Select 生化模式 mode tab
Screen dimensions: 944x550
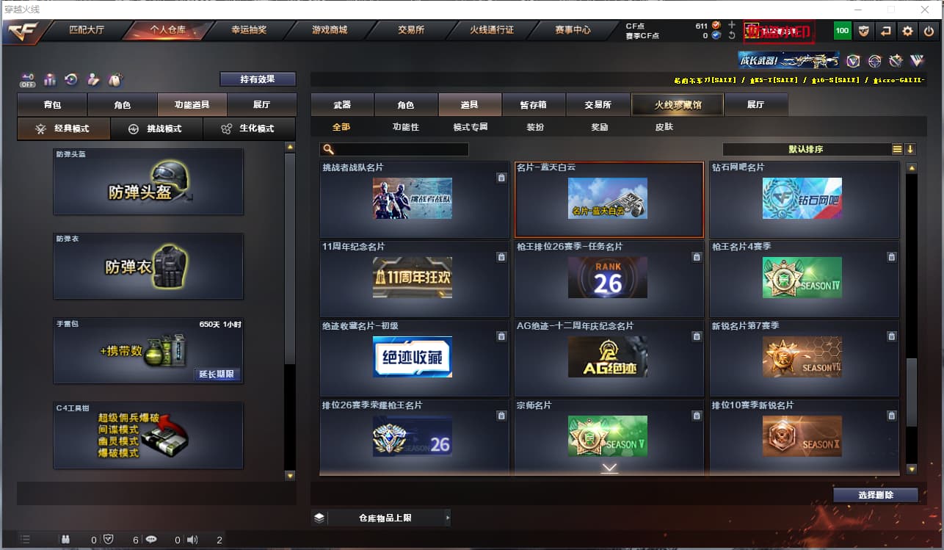pyautogui.click(x=250, y=129)
